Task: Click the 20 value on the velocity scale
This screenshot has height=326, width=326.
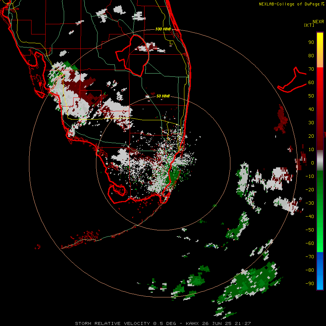Action: click(x=311, y=136)
